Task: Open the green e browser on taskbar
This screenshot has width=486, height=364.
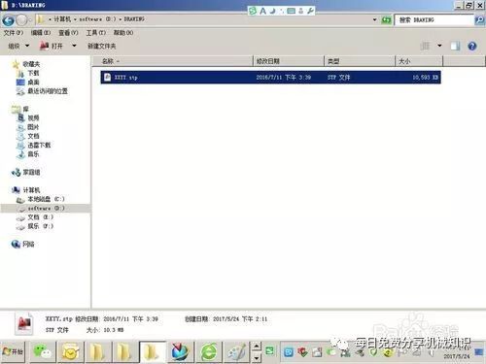Action: point(209,351)
